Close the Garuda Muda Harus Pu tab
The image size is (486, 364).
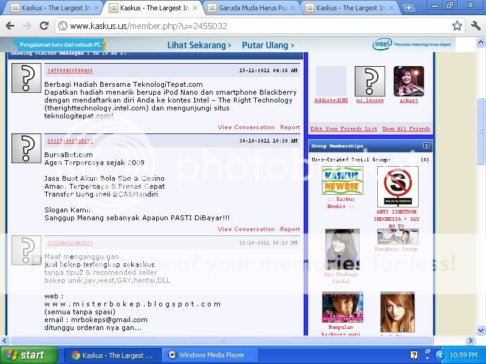pos(293,8)
